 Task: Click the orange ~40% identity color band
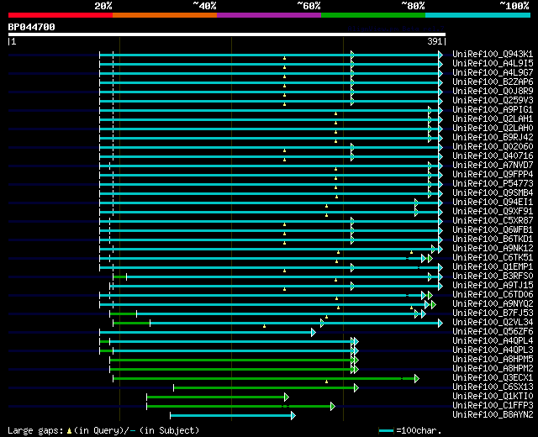[x=165, y=15]
